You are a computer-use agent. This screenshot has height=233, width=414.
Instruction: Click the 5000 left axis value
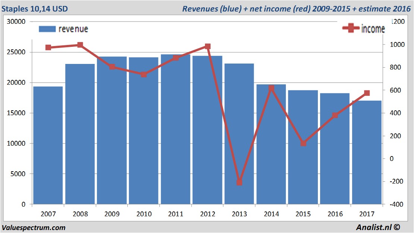[18, 174]
